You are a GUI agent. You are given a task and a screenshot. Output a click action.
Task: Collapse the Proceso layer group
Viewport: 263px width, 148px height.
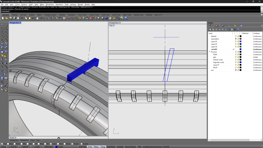coord(209,52)
